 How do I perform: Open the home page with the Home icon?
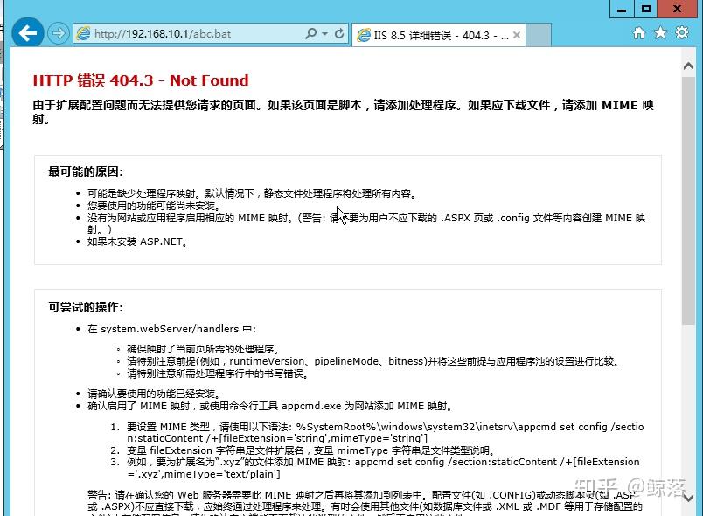(x=638, y=34)
